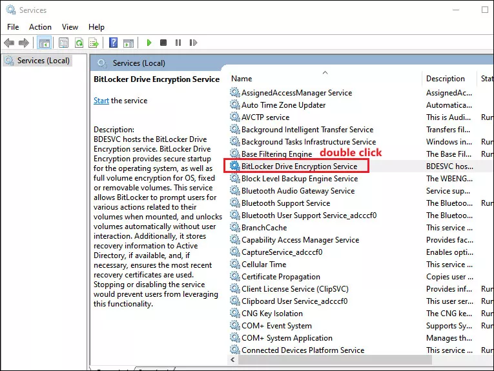Select the COM+ System Application name
Image resolution: width=494 pixels, height=371 pixels.
(x=287, y=338)
